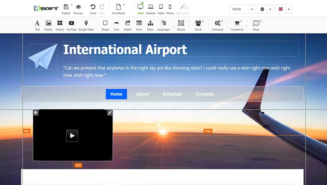Click the Soft logo
This screenshot has height=185, width=327.
pyautogui.click(x=46, y=8)
